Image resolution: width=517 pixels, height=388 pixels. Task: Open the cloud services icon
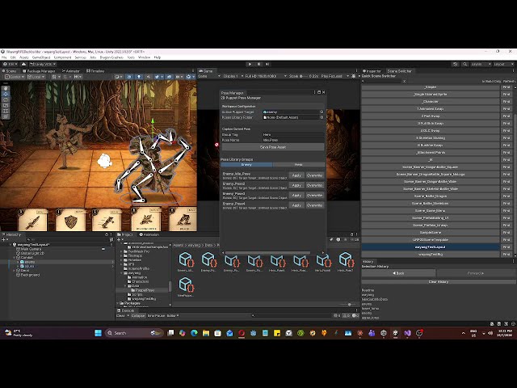(23, 64)
